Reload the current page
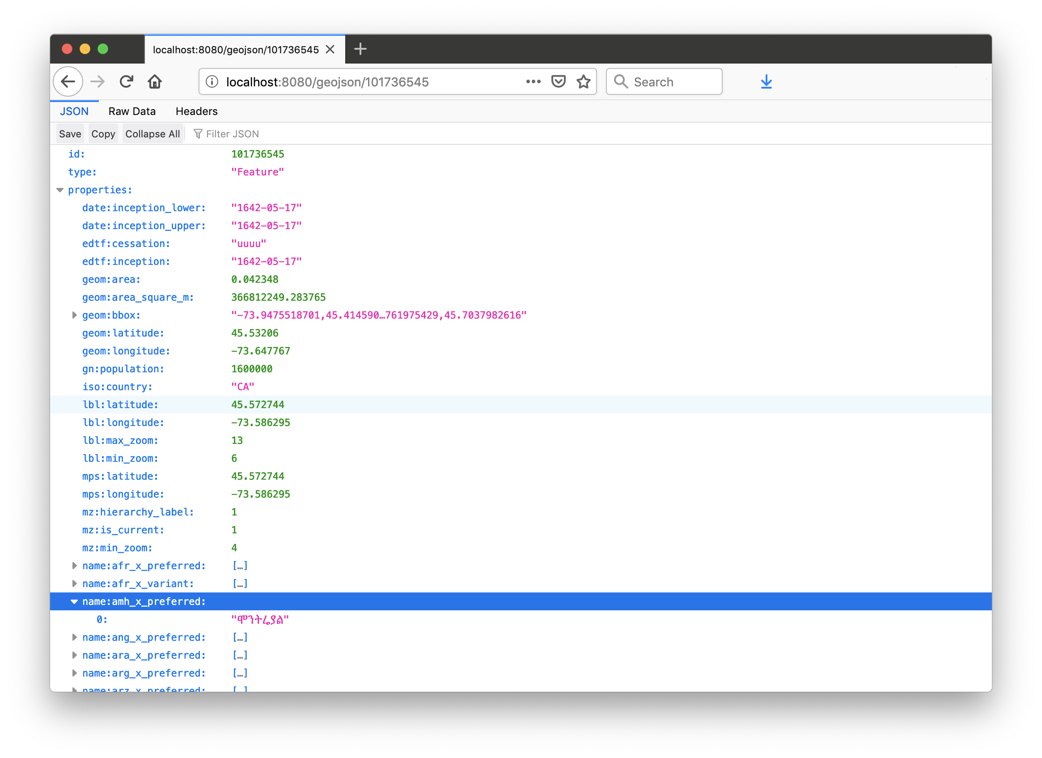This screenshot has width=1042, height=758. [x=127, y=82]
